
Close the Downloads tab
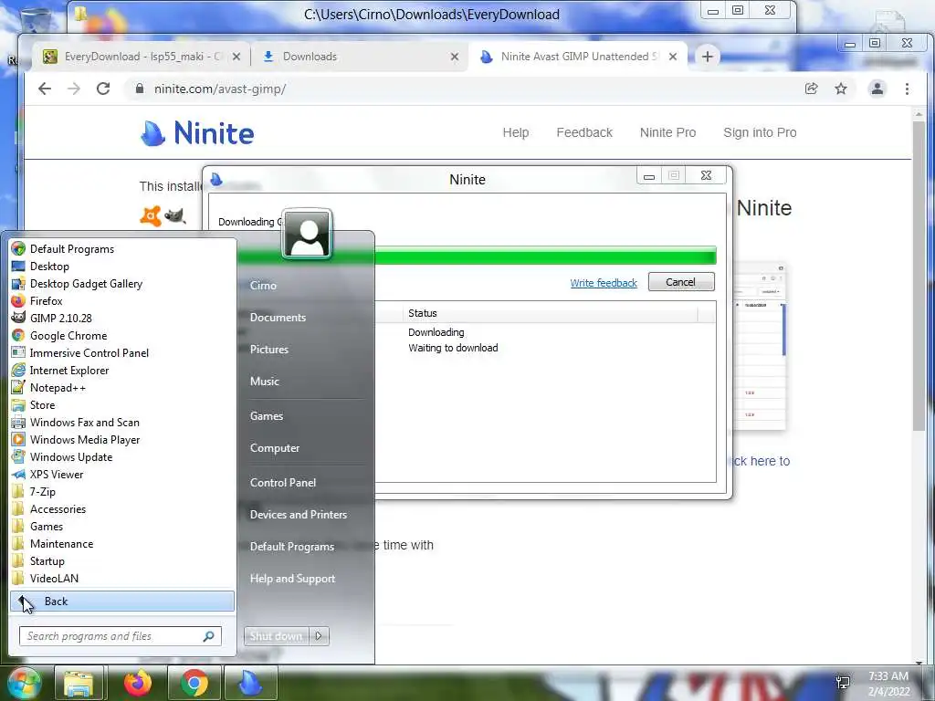[x=455, y=57]
